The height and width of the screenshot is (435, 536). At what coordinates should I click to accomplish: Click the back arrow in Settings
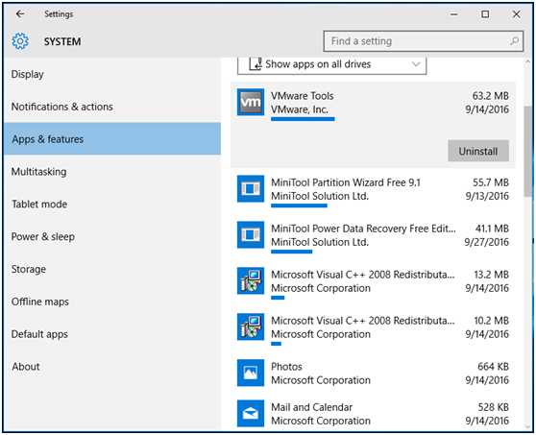(20, 14)
